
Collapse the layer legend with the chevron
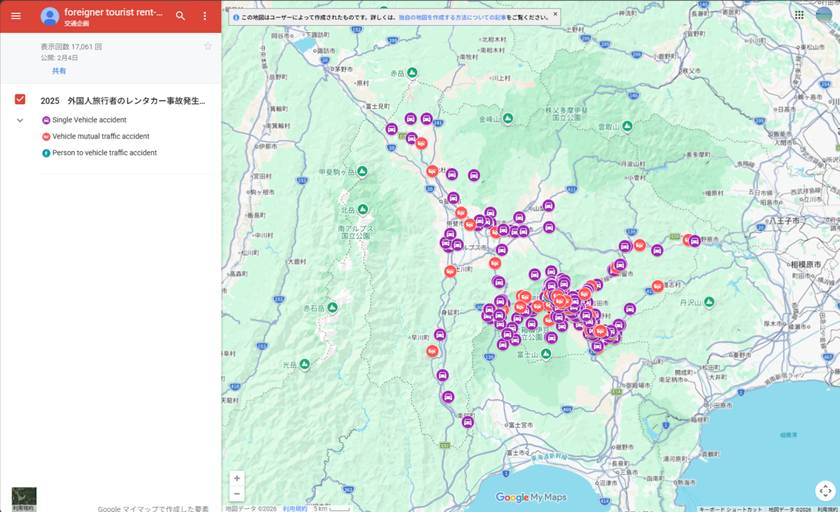20,120
